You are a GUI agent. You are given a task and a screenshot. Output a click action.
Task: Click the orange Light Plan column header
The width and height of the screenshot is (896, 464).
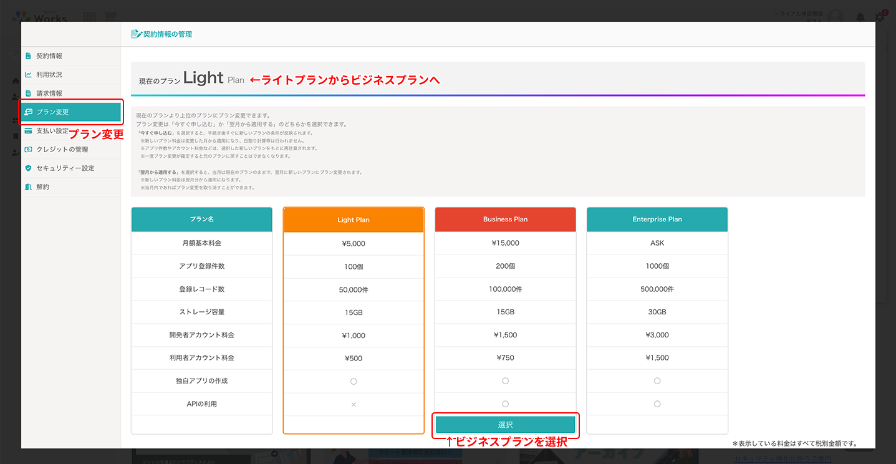point(354,220)
